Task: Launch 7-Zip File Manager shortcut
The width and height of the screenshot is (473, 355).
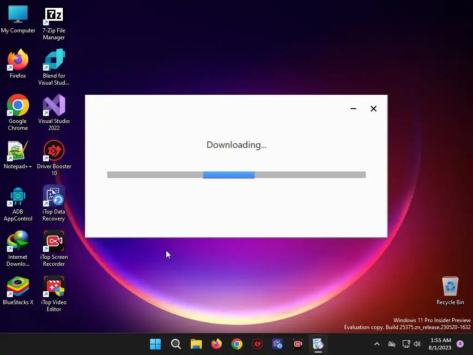Action: point(54,24)
